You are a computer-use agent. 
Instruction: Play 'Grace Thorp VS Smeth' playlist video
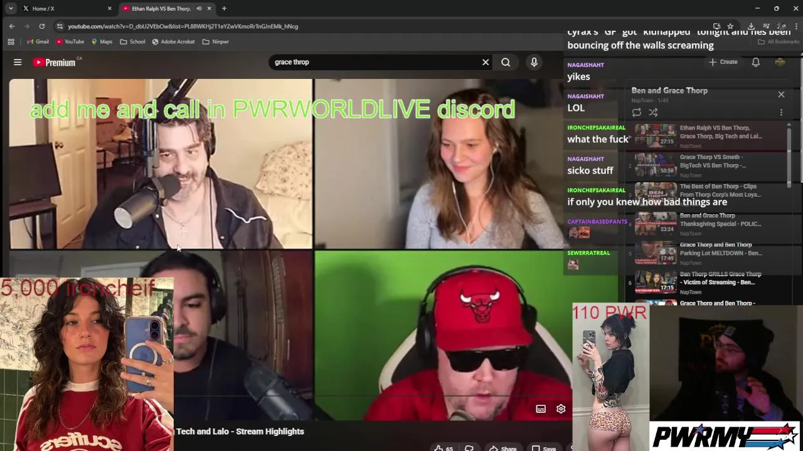tap(707, 165)
